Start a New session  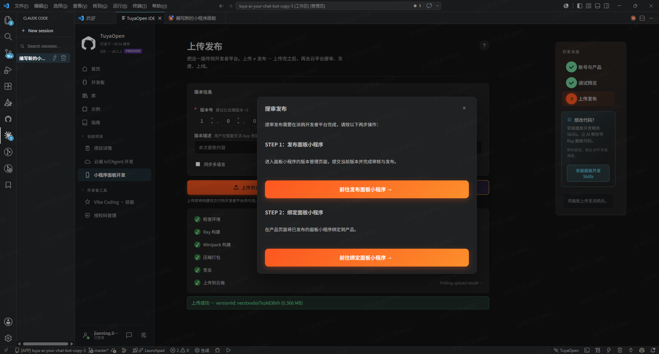coord(37,31)
